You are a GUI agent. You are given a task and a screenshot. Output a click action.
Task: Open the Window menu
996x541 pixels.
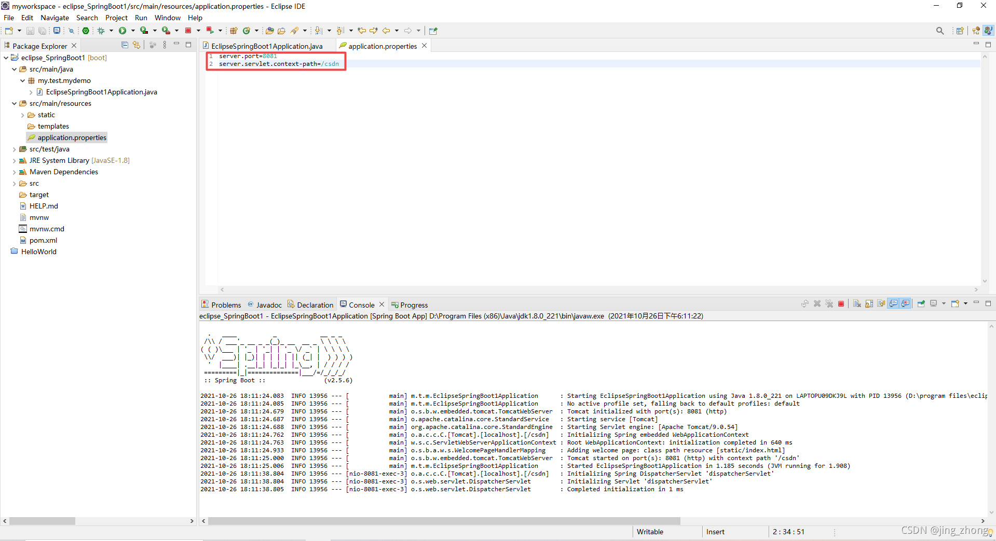[168, 18]
